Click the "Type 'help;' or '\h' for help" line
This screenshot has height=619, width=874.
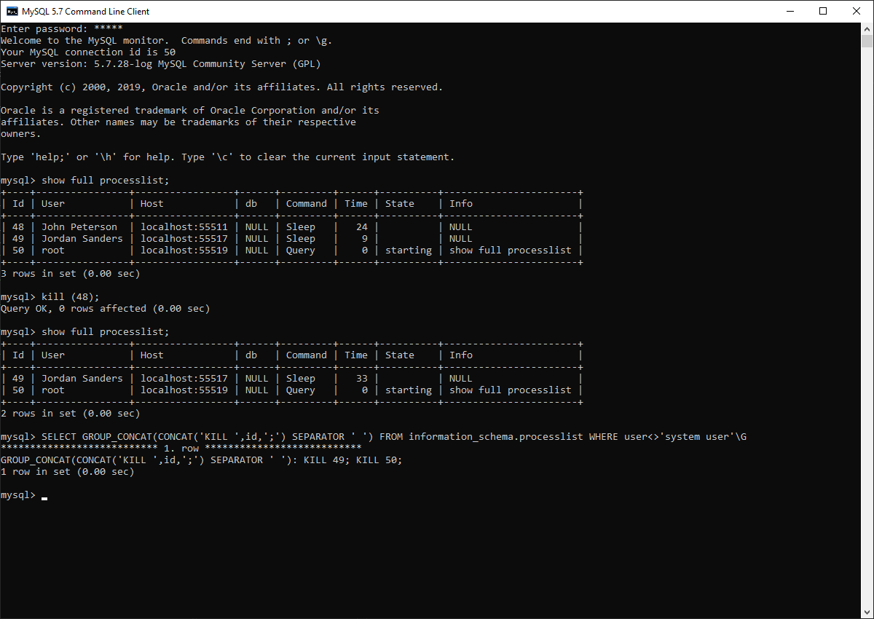coord(228,157)
